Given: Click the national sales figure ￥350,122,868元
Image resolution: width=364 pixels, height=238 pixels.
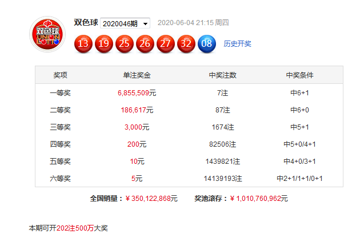Looking at the screenshot, I should point(151,199).
